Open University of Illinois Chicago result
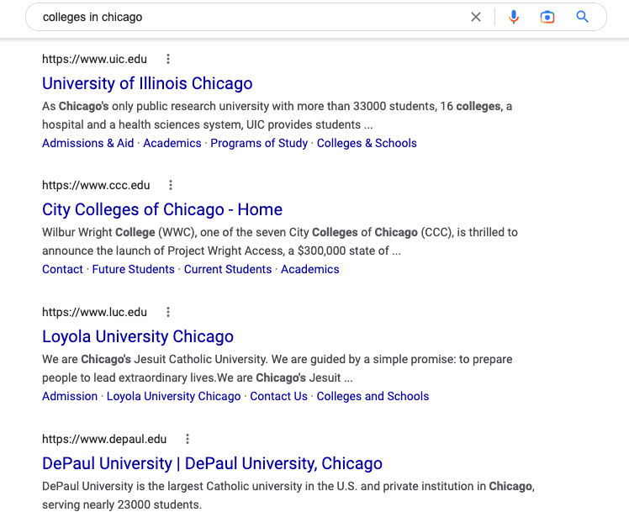This screenshot has height=528, width=629. click(x=147, y=83)
